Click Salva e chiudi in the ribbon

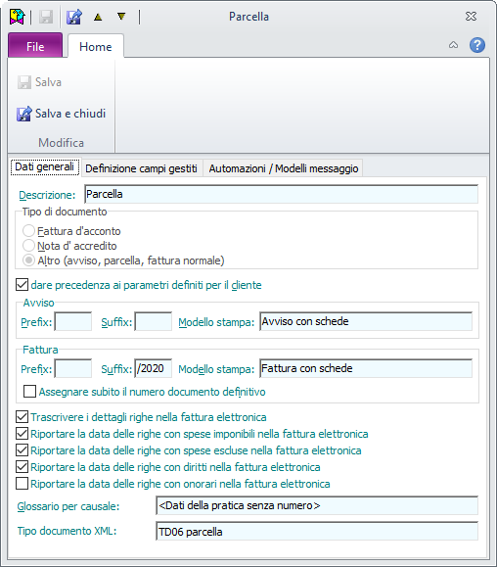click(61, 114)
